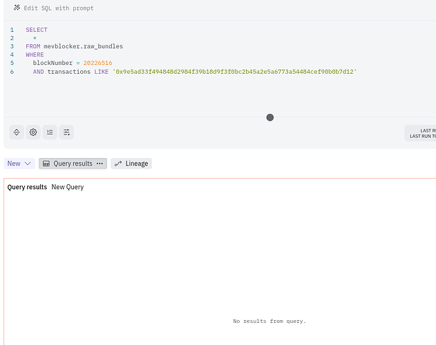Screen dimensions: 436x345
Task: Click the Lineage graph icon
Action: click(x=118, y=164)
